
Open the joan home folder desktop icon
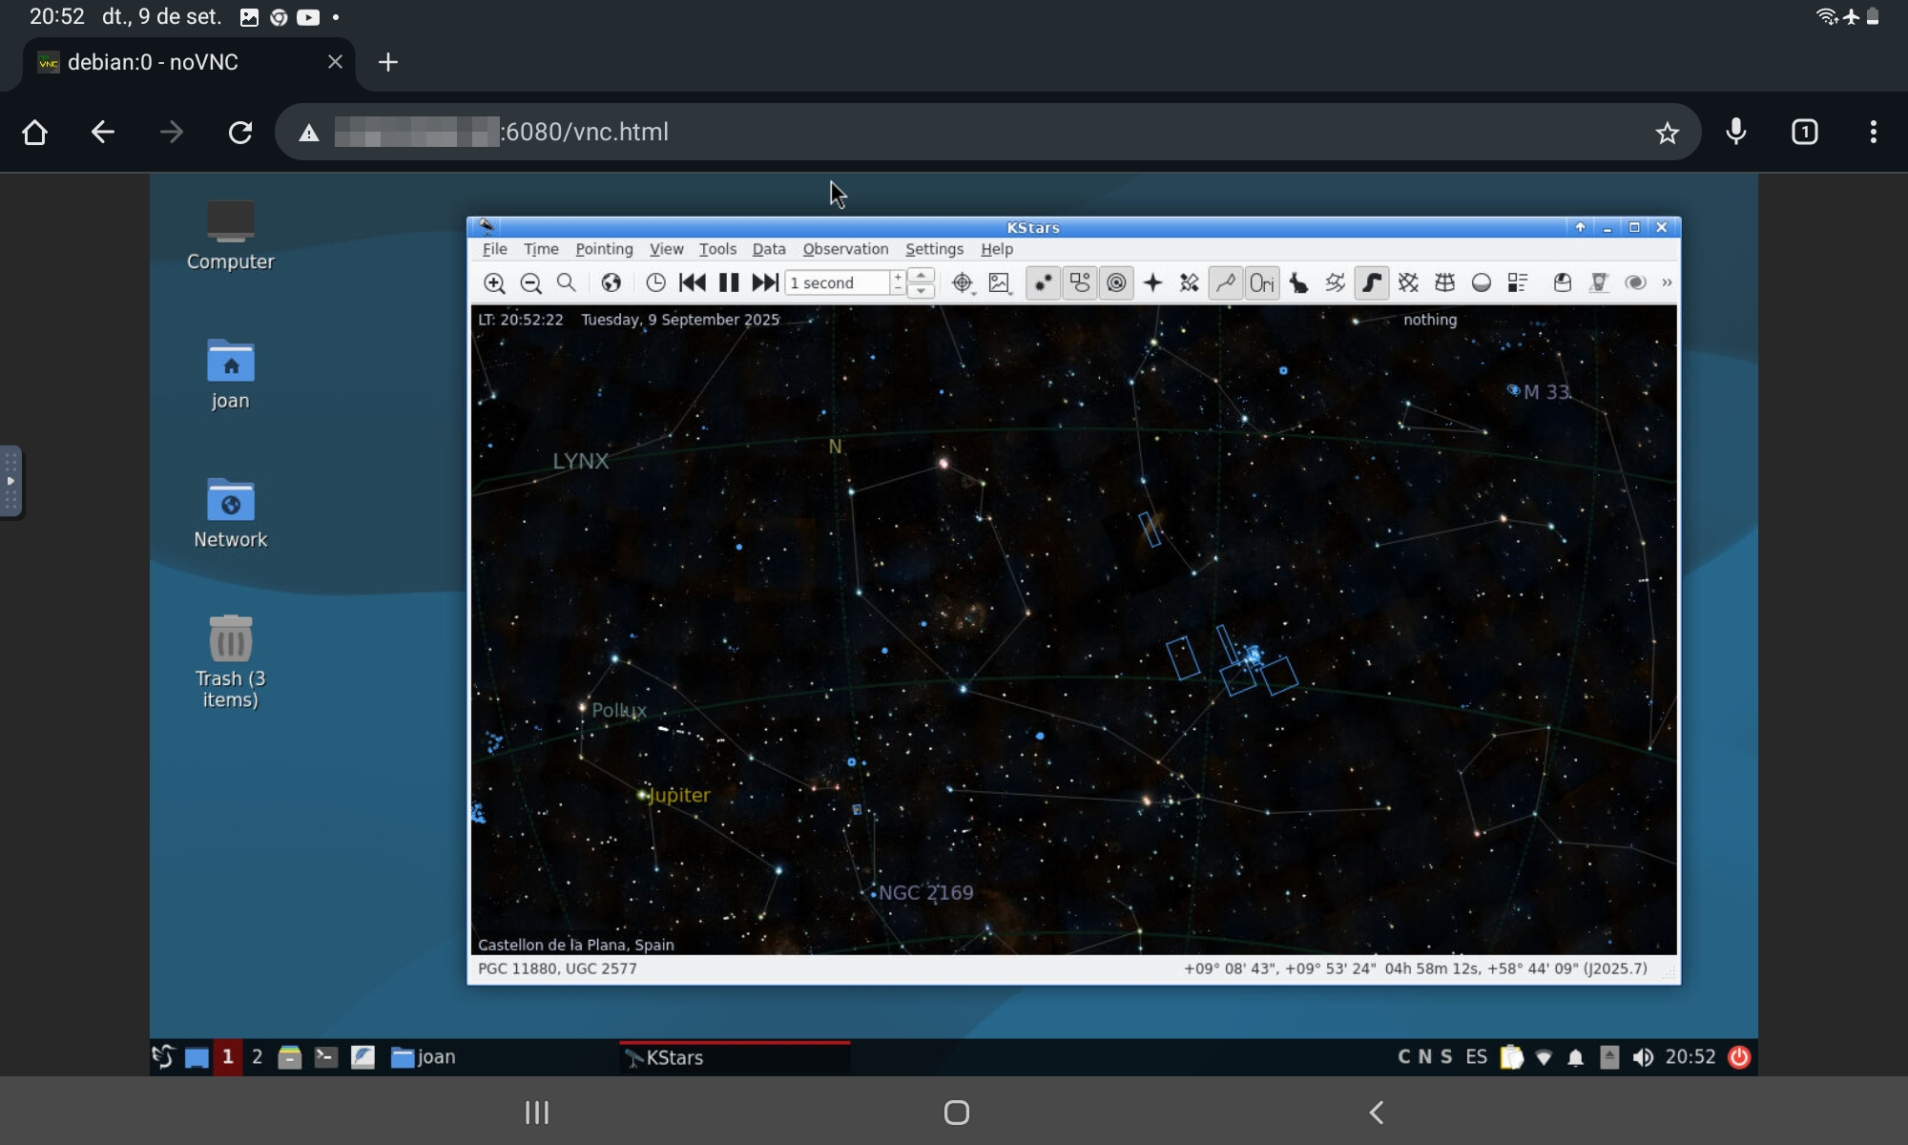tap(230, 375)
